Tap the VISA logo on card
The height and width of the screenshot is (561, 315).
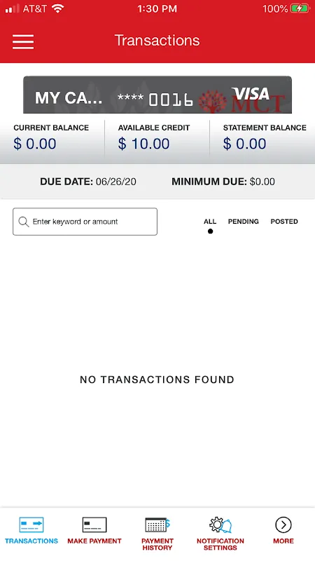pyautogui.click(x=251, y=94)
